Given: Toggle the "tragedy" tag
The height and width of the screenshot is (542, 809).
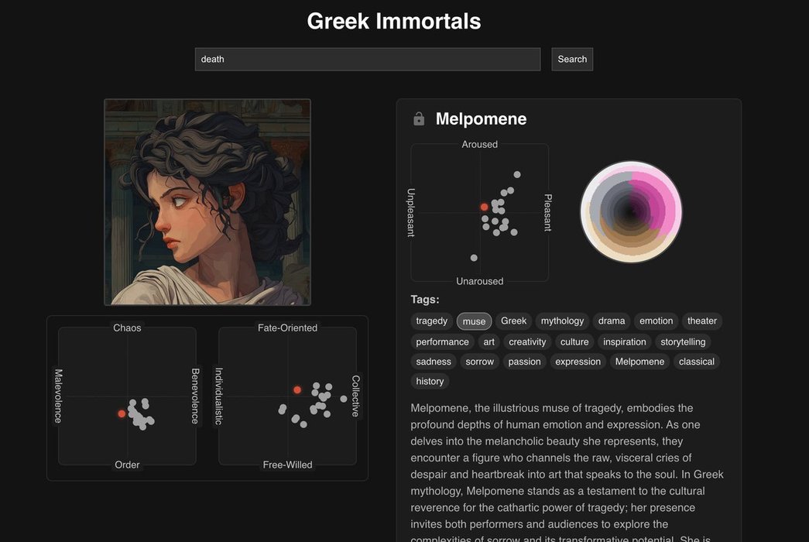Looking at the screenshot, I should click(x=431, y=321).
